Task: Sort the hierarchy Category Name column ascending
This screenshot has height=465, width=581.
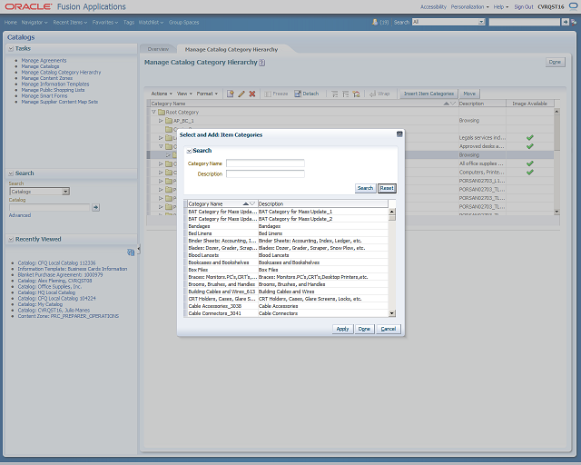Action: click(x=447, y=104)
